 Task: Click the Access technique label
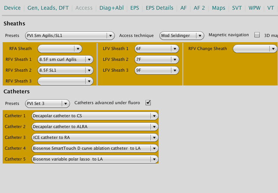click(x=136, y=35)
